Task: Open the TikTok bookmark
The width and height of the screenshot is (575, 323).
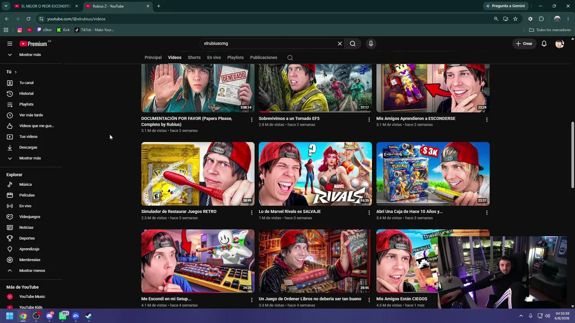Action: click(94, 30)
